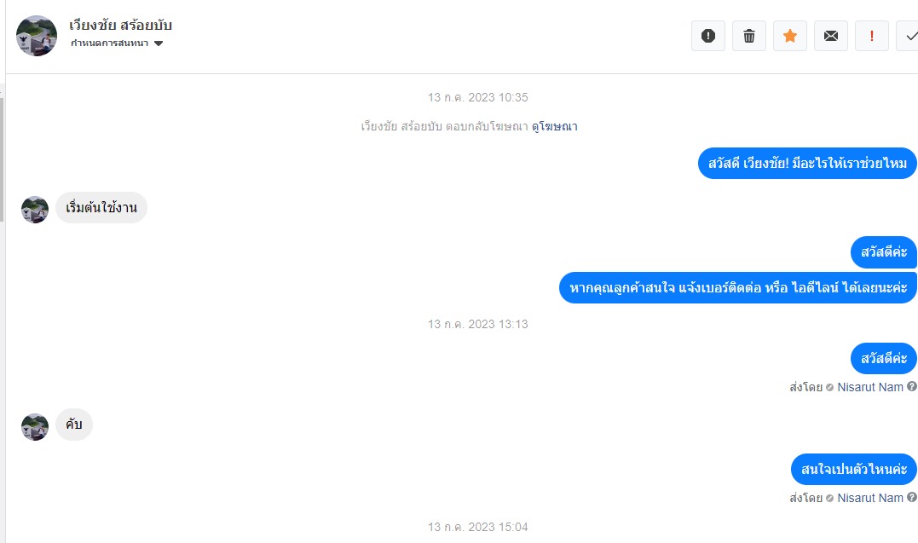Toggle the orange follow-up star
Screen dimensions: 918x543
[x=790, y=36]
